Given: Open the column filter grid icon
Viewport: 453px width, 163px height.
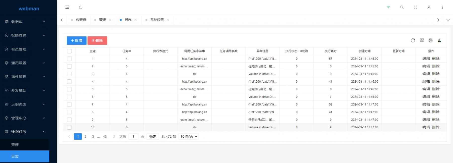Looking at the screenshot, I should point(422,40).
